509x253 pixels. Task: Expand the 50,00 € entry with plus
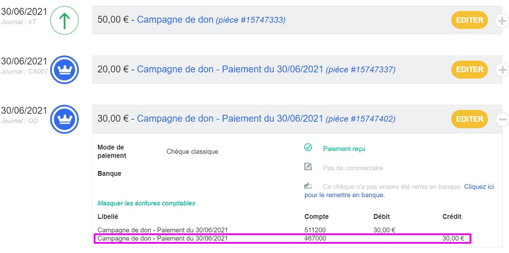click(502, 21)
